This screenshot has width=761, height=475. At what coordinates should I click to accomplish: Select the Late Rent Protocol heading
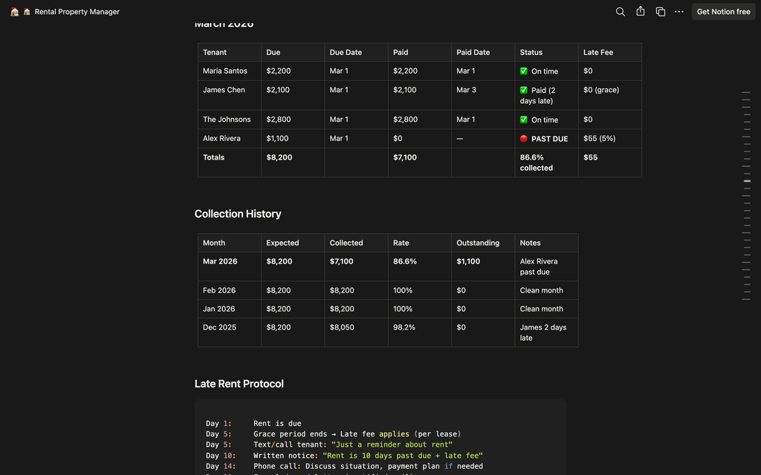click(239, 384)
